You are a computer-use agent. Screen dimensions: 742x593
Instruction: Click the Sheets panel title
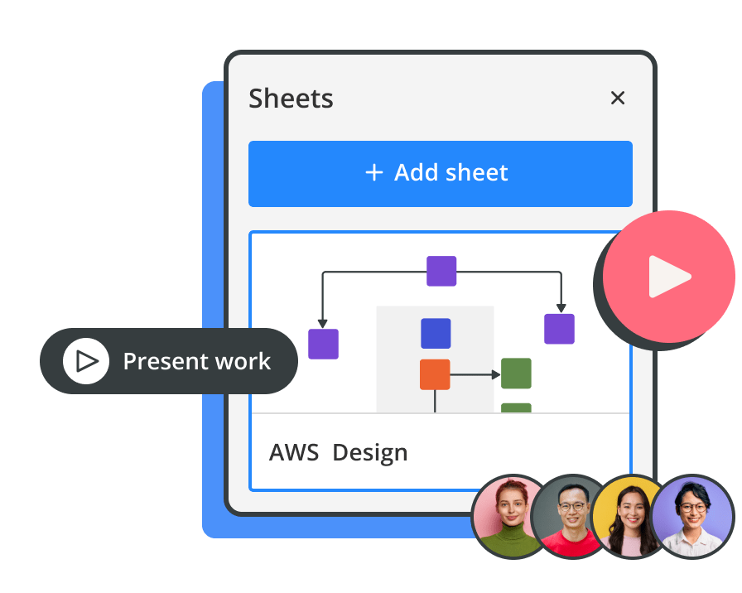click(291, 99)
